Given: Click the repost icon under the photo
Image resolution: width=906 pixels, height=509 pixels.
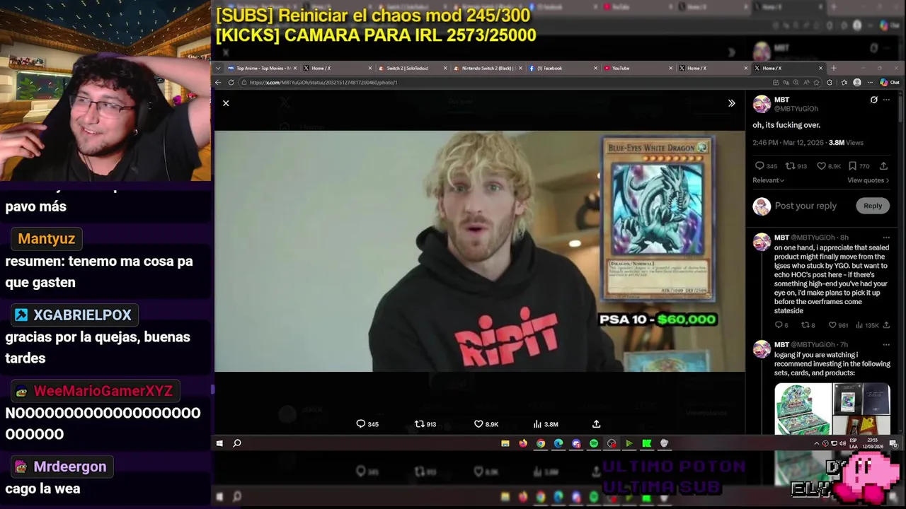Looking at the screenshot, I should coord(419,423).
